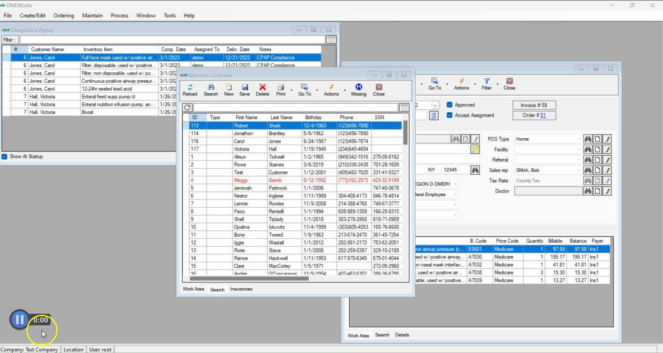The height and width of the screenshot is (353, 663).
Task: Toggle the Accept Assignment checkbox
Action: [x=450, y=115]
